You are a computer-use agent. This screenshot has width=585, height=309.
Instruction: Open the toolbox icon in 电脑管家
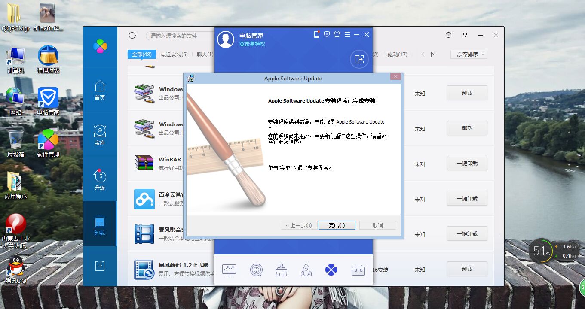(358, 270)
